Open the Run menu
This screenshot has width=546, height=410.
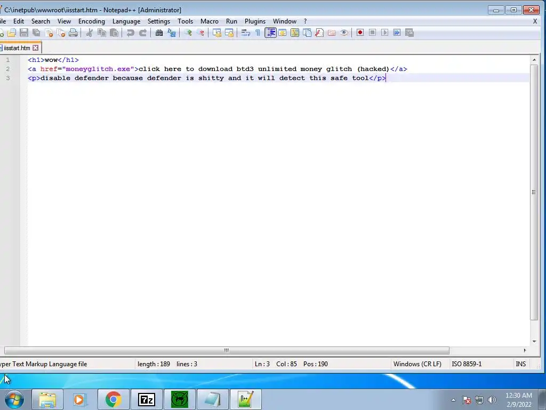coord(231,21)
